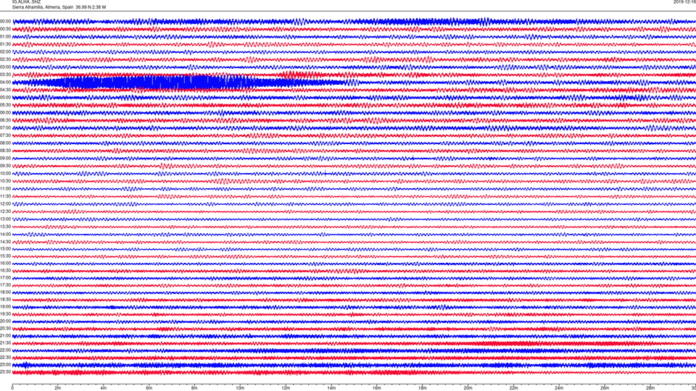Pick the 14:00 trace label
The height and width of the screenshot is (391, 696).
pyautogui.click(x=5, y=234)
